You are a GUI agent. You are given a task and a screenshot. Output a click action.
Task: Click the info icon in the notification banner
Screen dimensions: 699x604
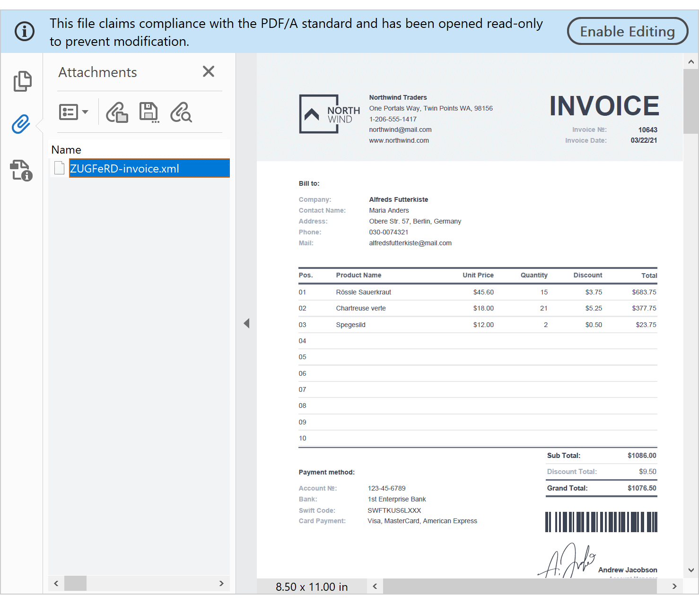25,31
